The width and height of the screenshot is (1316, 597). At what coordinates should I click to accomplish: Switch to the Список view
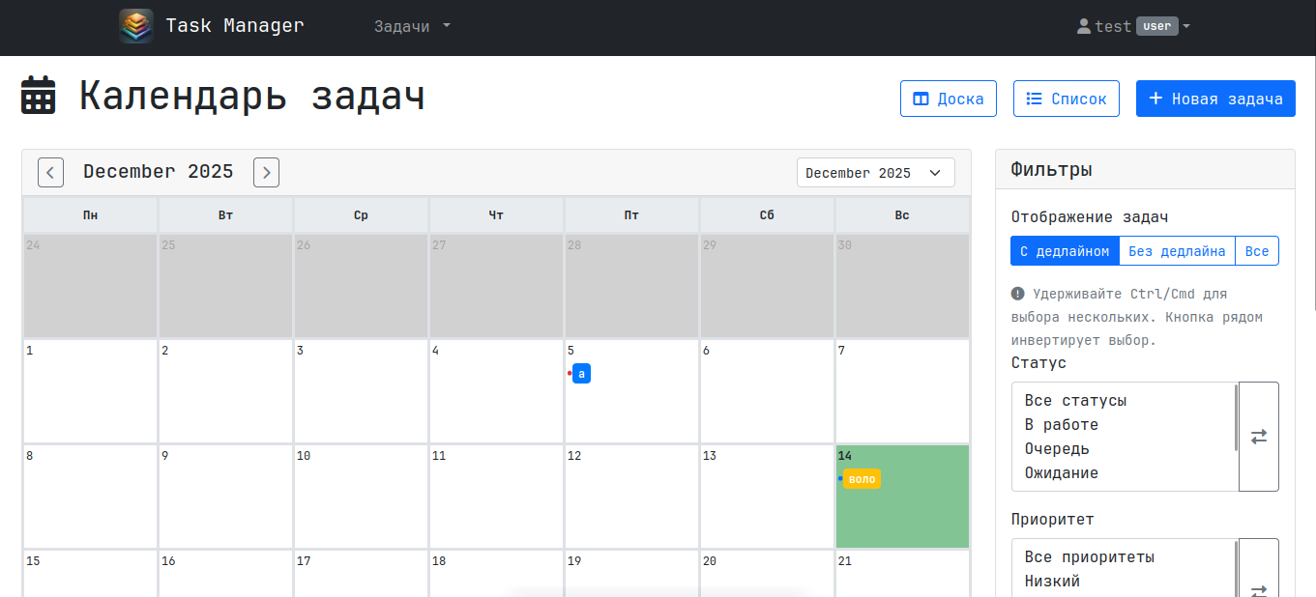click(x=1066, y=98)
